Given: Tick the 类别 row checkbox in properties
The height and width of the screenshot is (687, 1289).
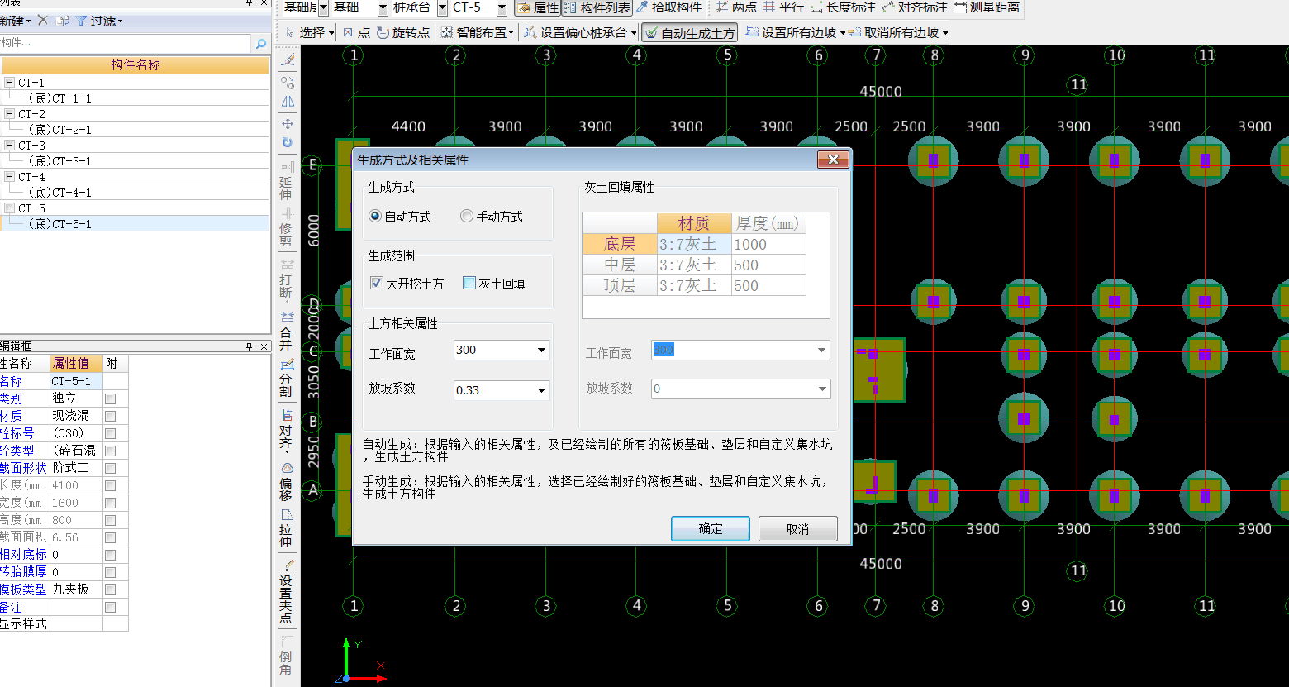Looking at the screenshot, I should pos(110,398).
